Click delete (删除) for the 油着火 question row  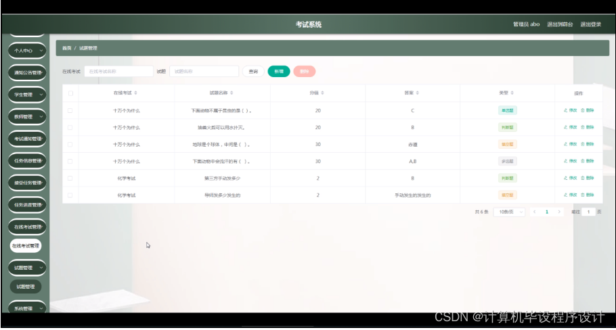click(x=588, y=127)
